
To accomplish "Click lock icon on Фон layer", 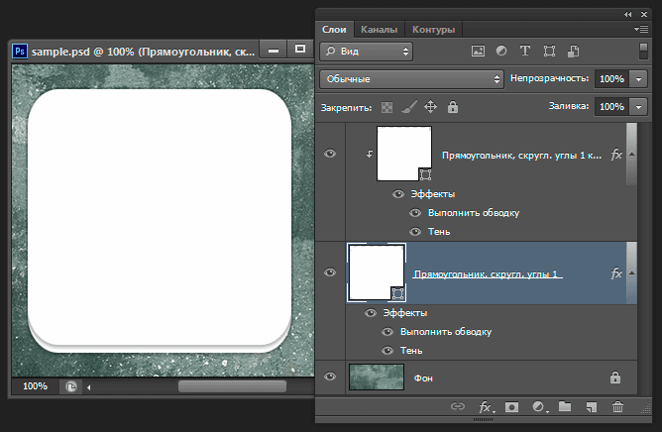I will 615,378.
